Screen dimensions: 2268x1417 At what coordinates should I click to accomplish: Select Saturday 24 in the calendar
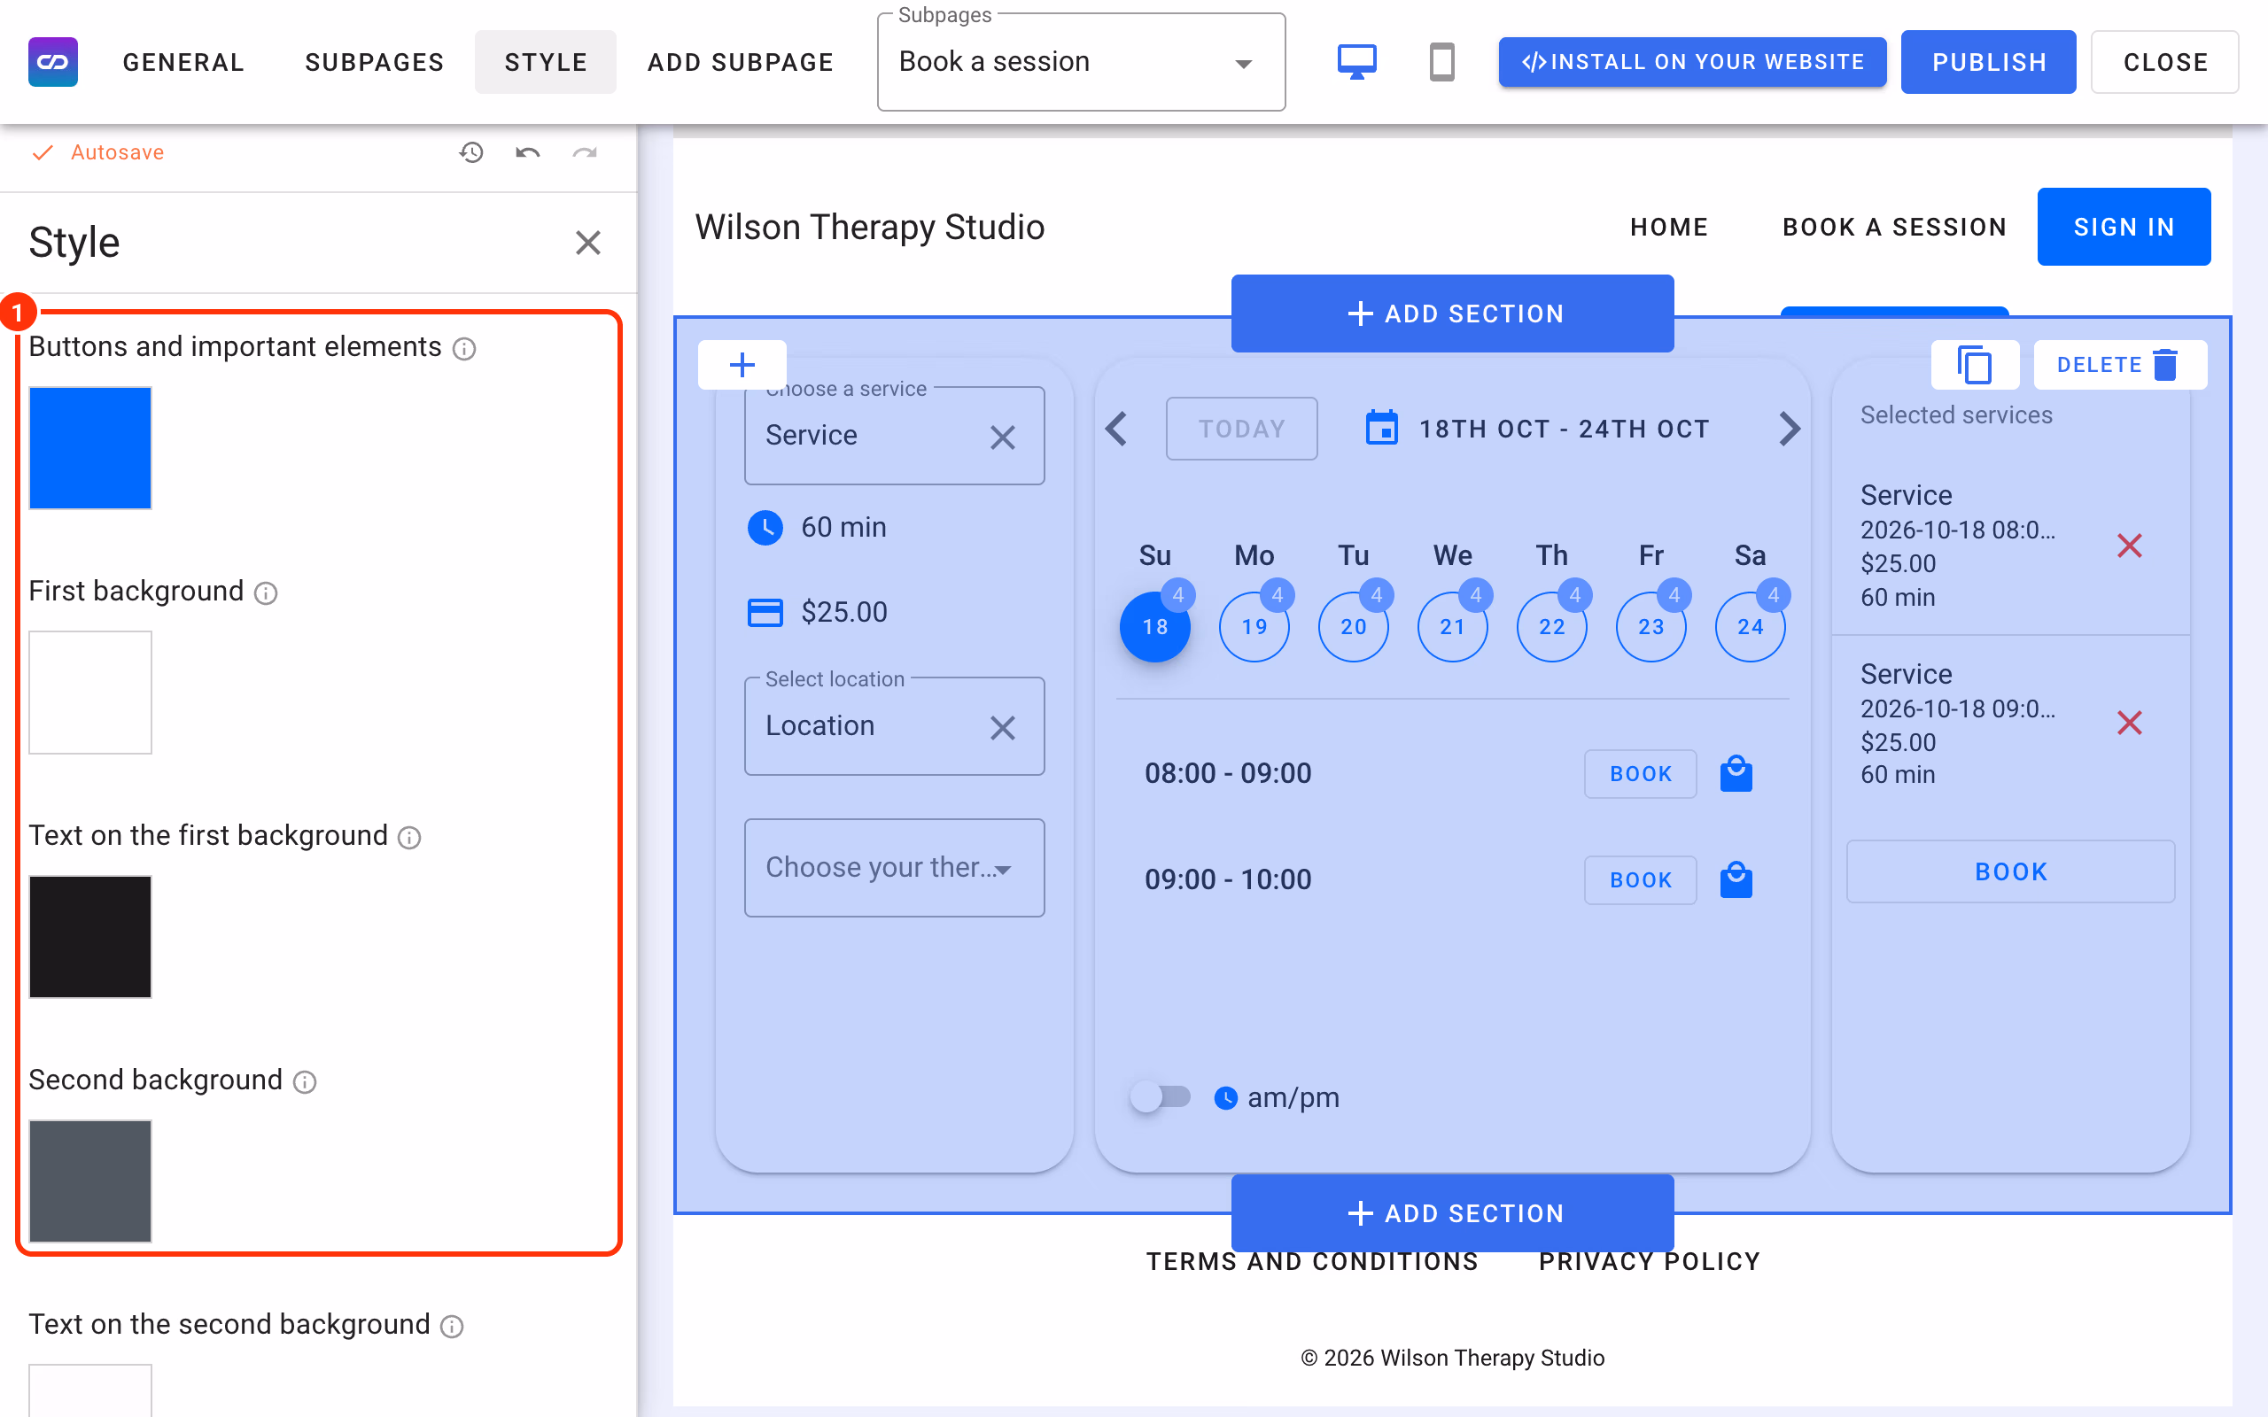pyautogui.click(x=1750, y=626)
